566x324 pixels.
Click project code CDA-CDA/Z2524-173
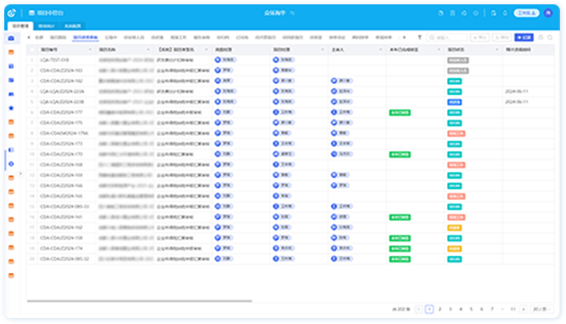tap(61, 144)
